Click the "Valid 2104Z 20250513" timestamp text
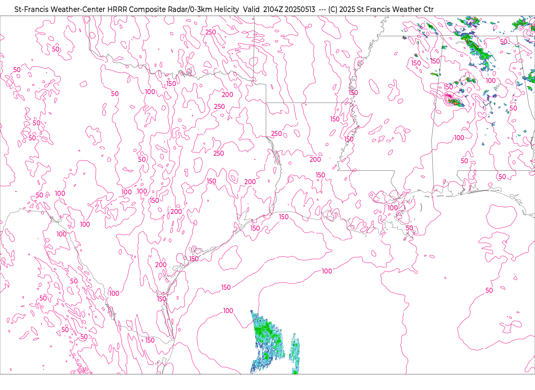535x390 pixels. click(x=279, y=9)
